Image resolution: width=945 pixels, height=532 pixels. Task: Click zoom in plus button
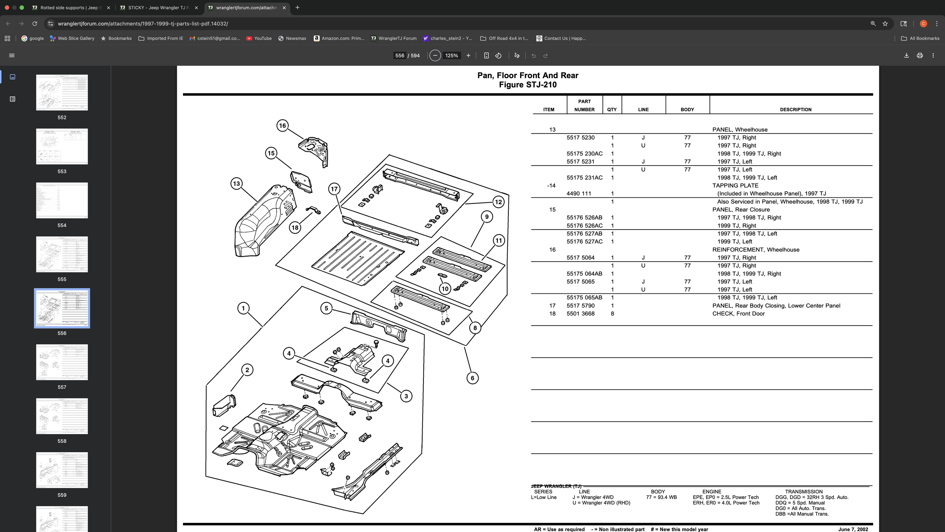(x=468, y=56)
